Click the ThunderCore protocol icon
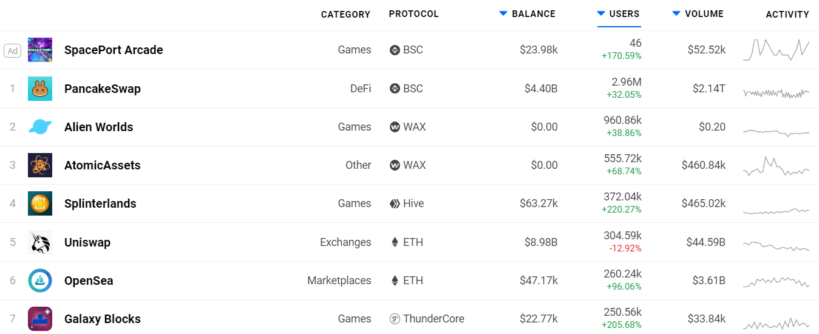The width and height of the screenshot is (819, 334). 395,319
